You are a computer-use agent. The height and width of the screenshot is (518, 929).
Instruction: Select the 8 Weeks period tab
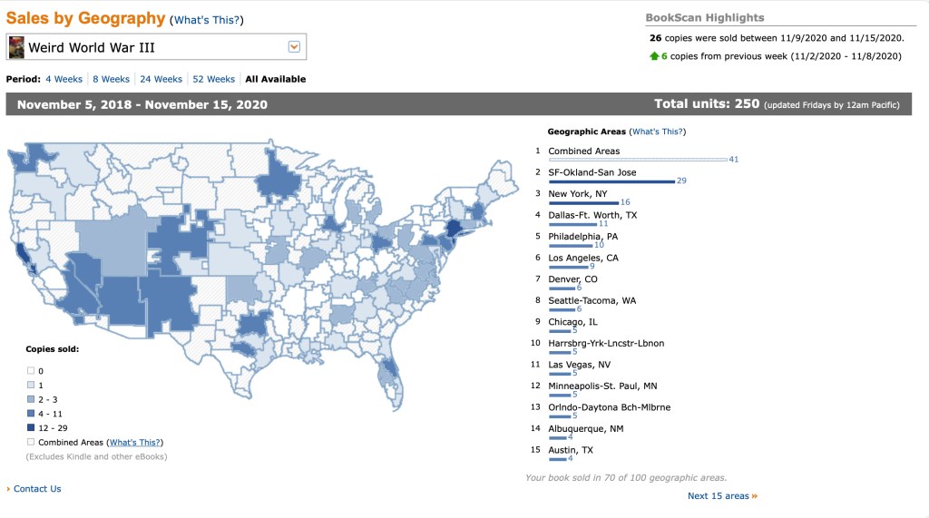click(x=111, y=79)
